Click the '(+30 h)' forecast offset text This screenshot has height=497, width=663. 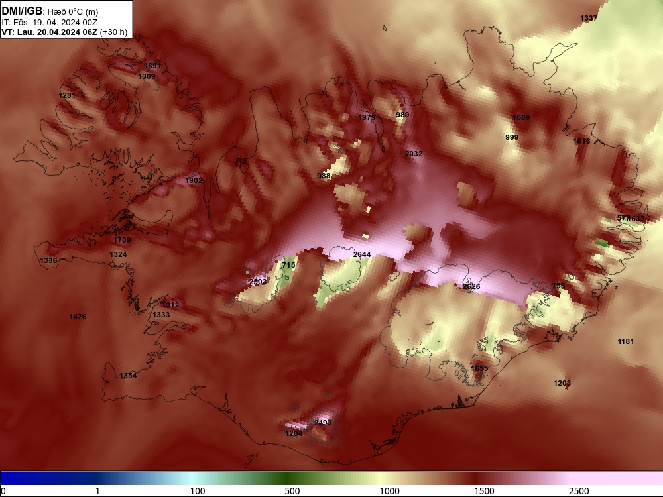114,32
